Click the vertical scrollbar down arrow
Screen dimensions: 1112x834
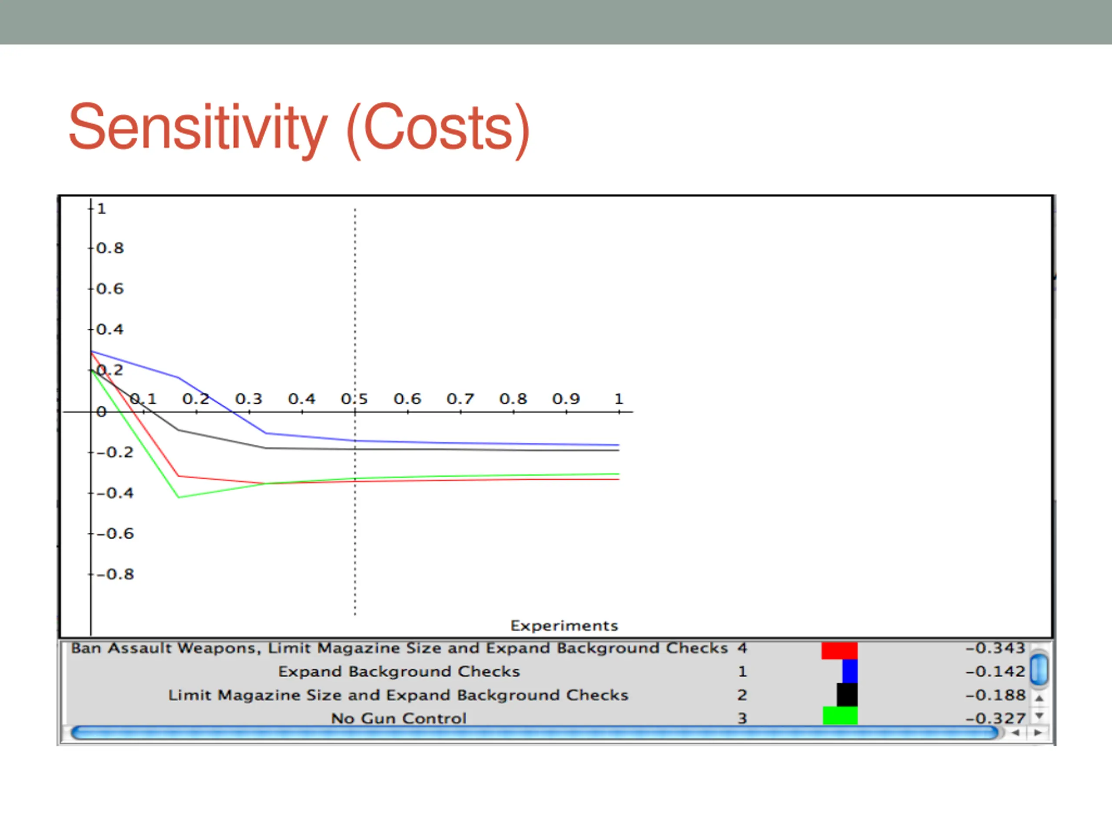[1039, 715]
